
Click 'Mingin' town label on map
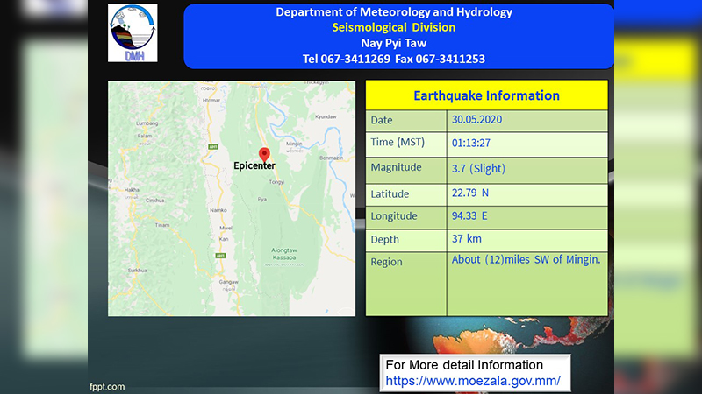(294, 144)
